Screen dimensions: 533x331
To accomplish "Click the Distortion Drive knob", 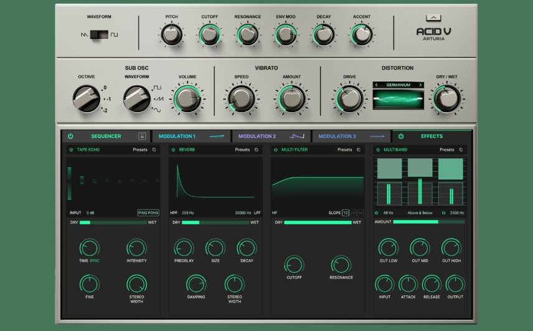I will click(349, 99).
